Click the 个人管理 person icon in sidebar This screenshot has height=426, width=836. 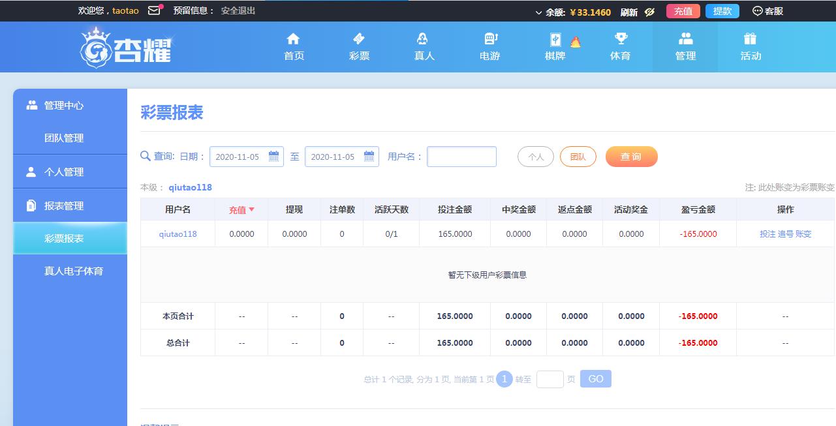31,172
